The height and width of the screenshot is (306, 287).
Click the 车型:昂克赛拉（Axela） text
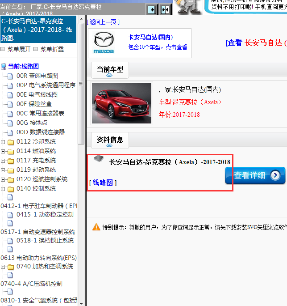tap(190, 102)
